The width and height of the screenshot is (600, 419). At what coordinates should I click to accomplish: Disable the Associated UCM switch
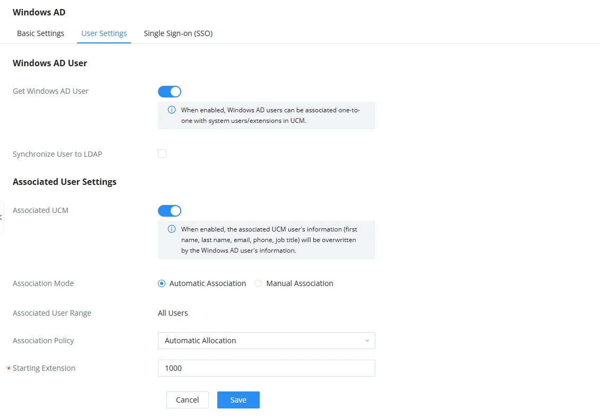tap(170, 211)
